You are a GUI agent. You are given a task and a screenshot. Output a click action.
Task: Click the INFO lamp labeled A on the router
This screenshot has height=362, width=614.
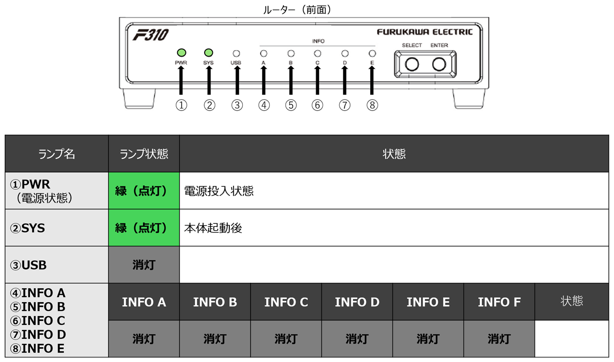pos(264,53)
